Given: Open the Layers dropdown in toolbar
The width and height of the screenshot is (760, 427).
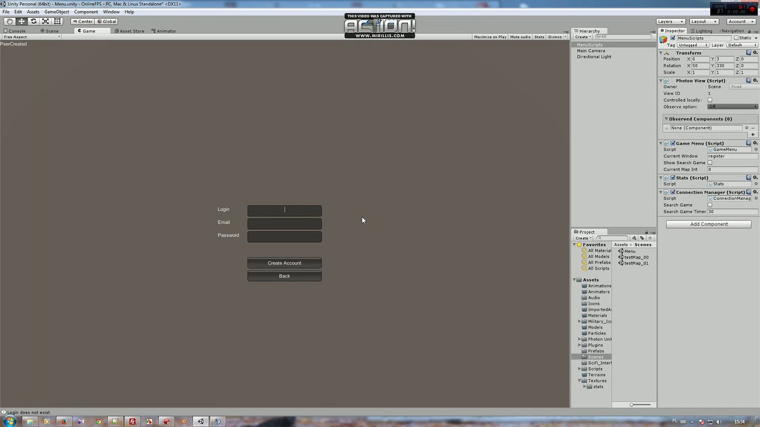Looking at the screenshot, I should tap(670, 21).
